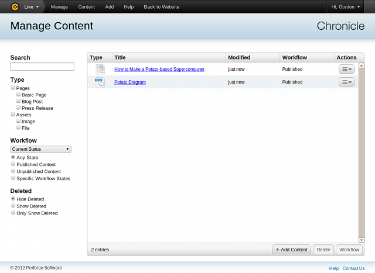Click the Chronicle logo icon in top bar
The height and width of the screenshot is (273, 375).
[15, 7]
